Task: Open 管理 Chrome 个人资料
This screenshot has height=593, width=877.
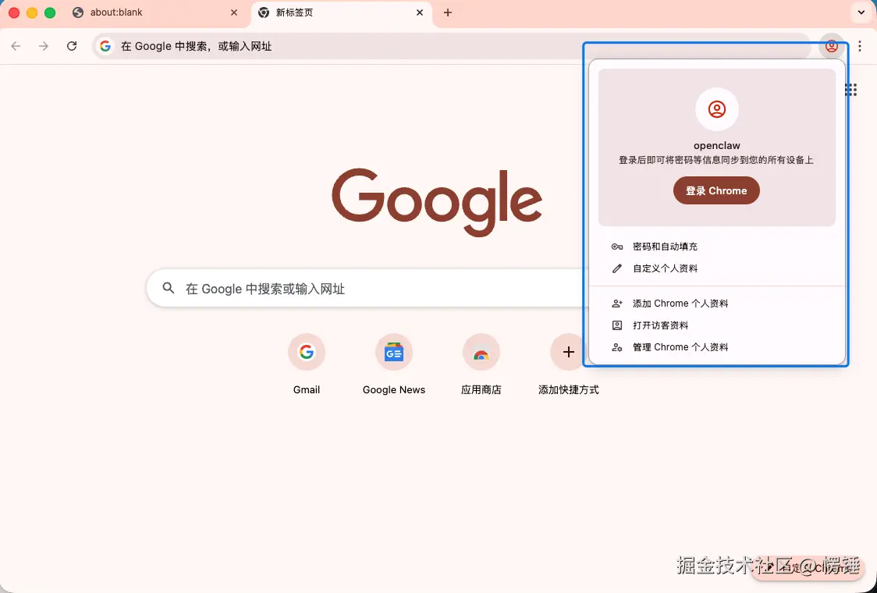Action: (x=716, y=347)
